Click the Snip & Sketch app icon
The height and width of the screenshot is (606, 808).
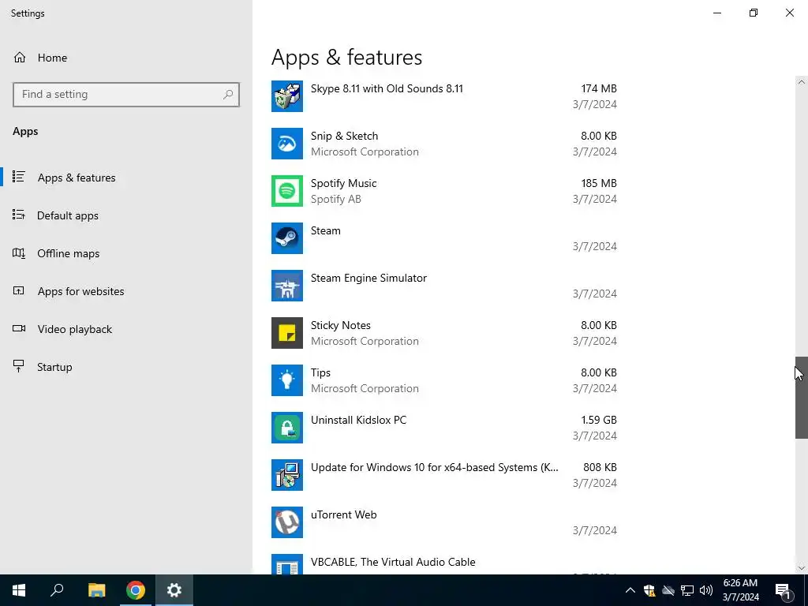(287, 144)
